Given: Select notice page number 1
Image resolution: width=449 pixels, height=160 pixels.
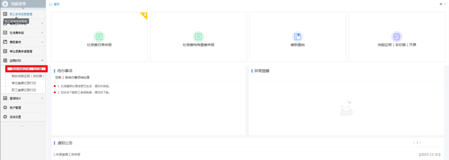Looking at the screenshot, I should [417, 142].
